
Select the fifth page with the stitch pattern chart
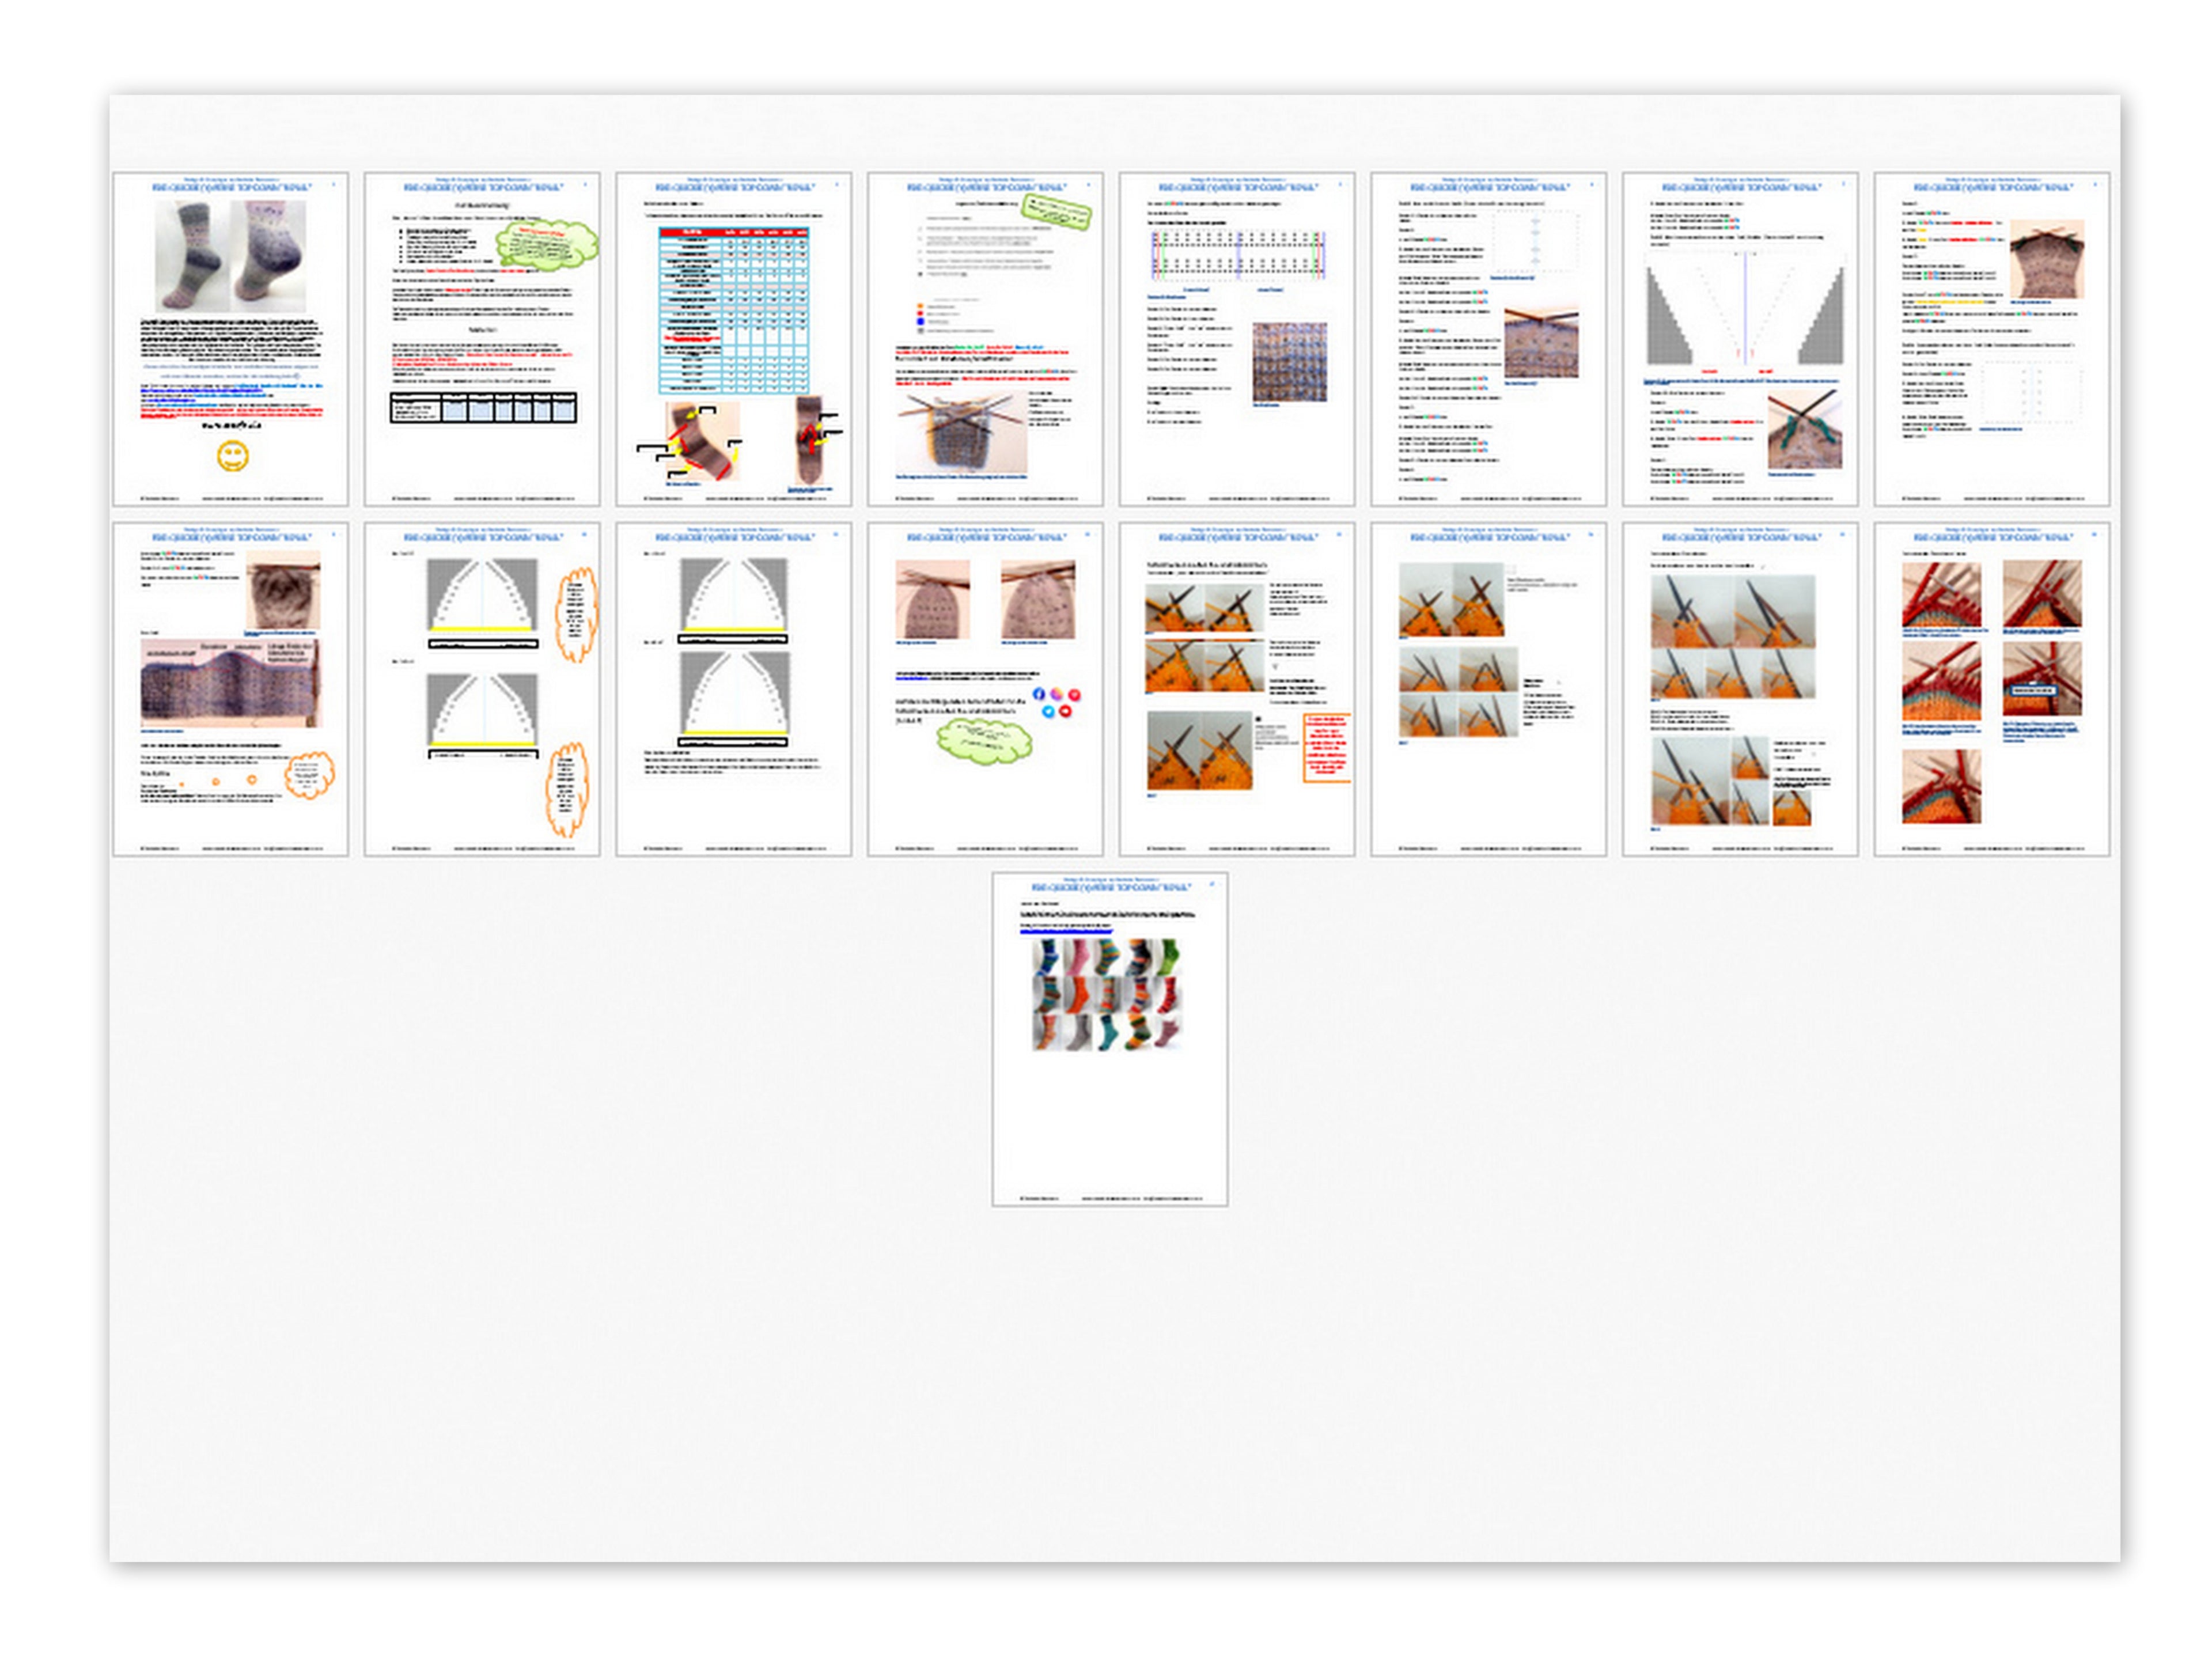[1236, 338]
